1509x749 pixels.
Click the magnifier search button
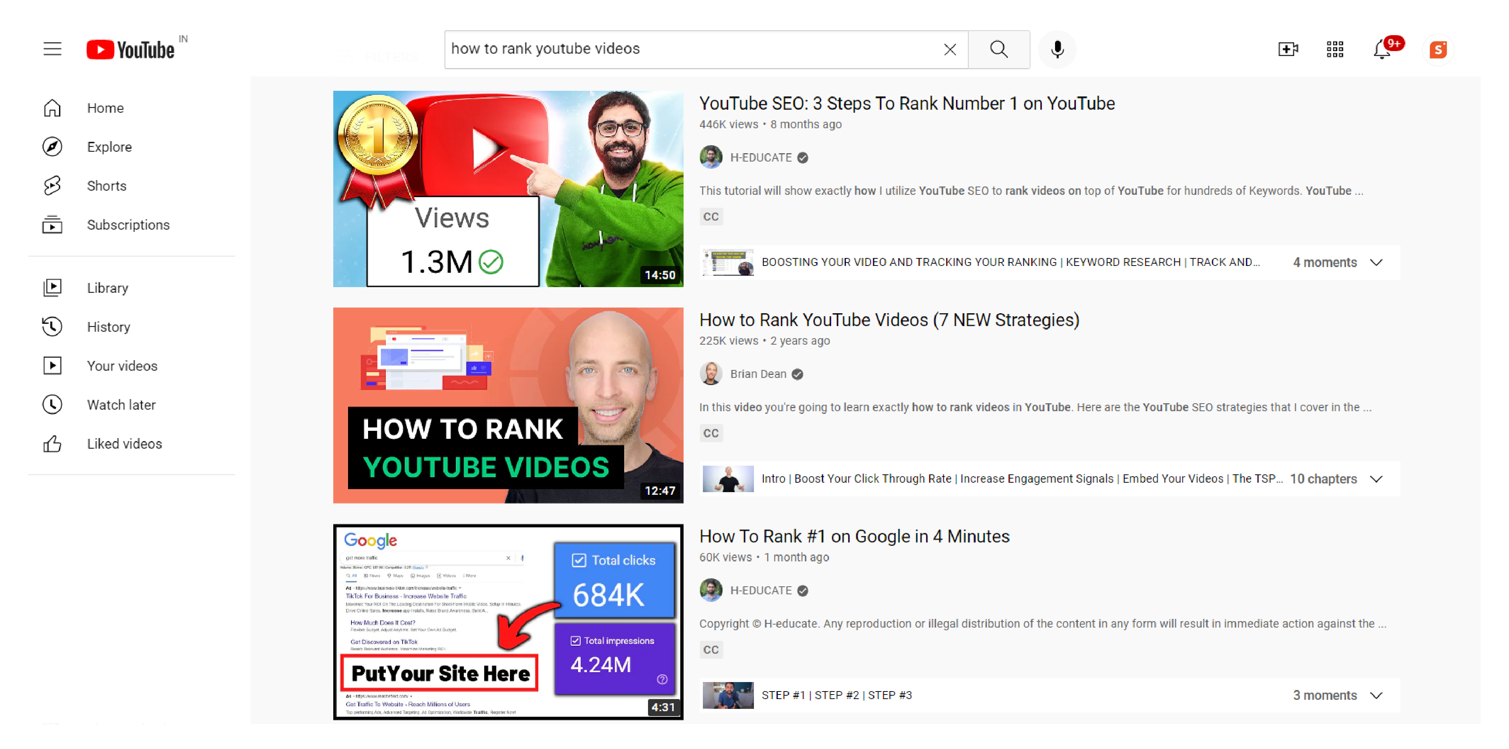point(999,50)
